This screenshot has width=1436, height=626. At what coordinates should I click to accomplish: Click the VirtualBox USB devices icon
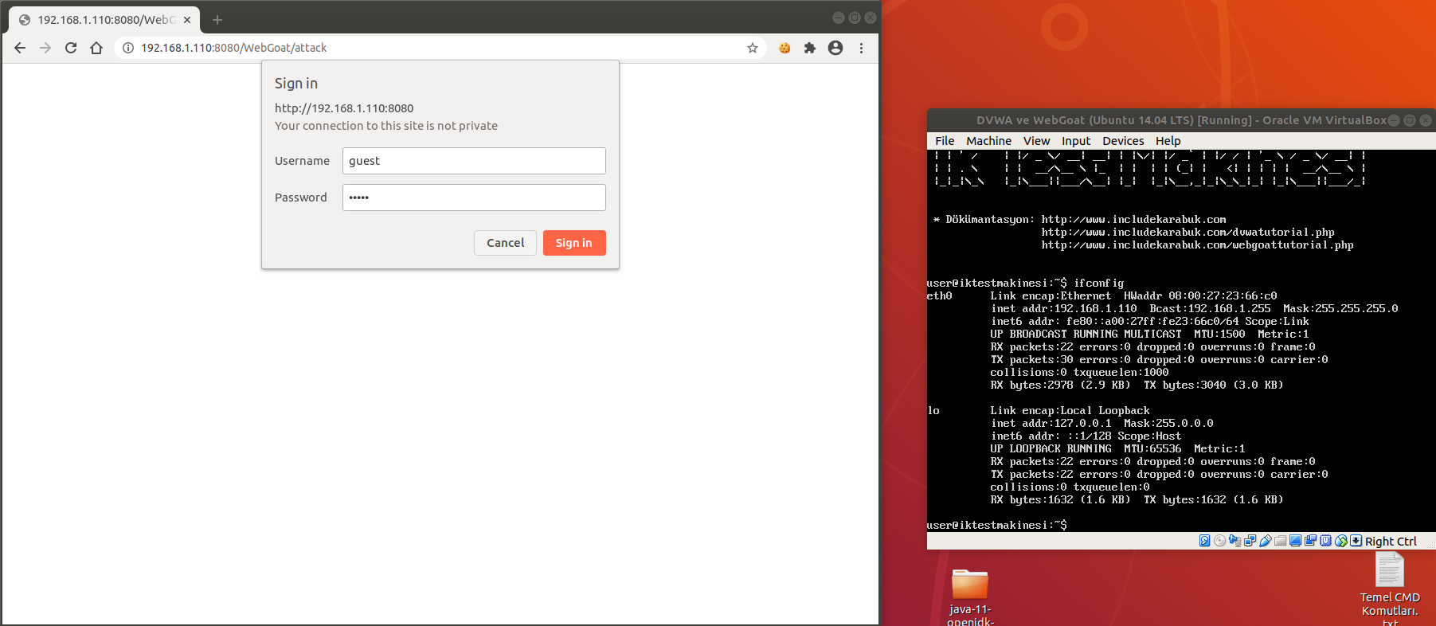click(1266, 541)
